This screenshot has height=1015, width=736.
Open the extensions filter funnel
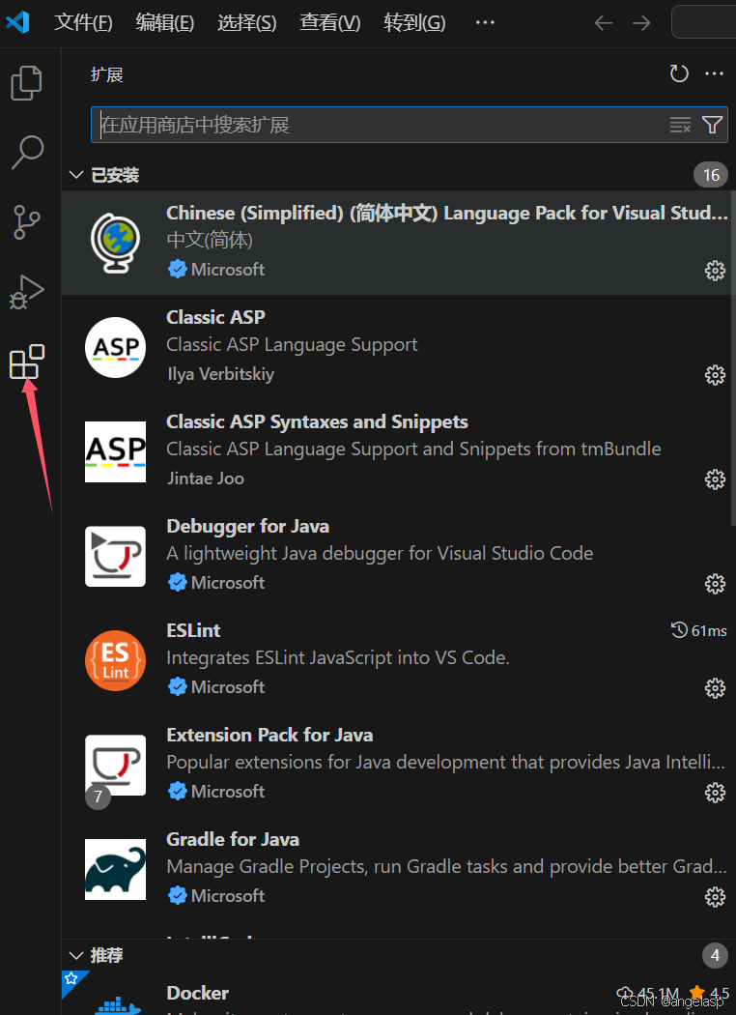click(712, 125)
